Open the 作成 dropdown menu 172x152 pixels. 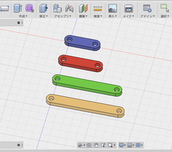pyautogui.click(x=23, y=16)
